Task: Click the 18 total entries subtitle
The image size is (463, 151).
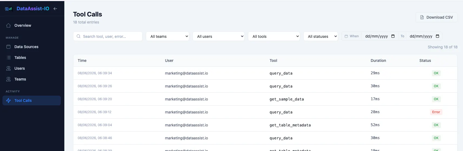Action: point(86,22)
